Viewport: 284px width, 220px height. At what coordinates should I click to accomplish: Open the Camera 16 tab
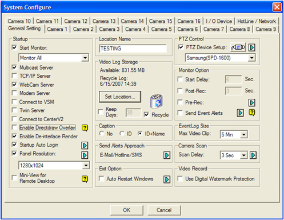click(189, 21)
